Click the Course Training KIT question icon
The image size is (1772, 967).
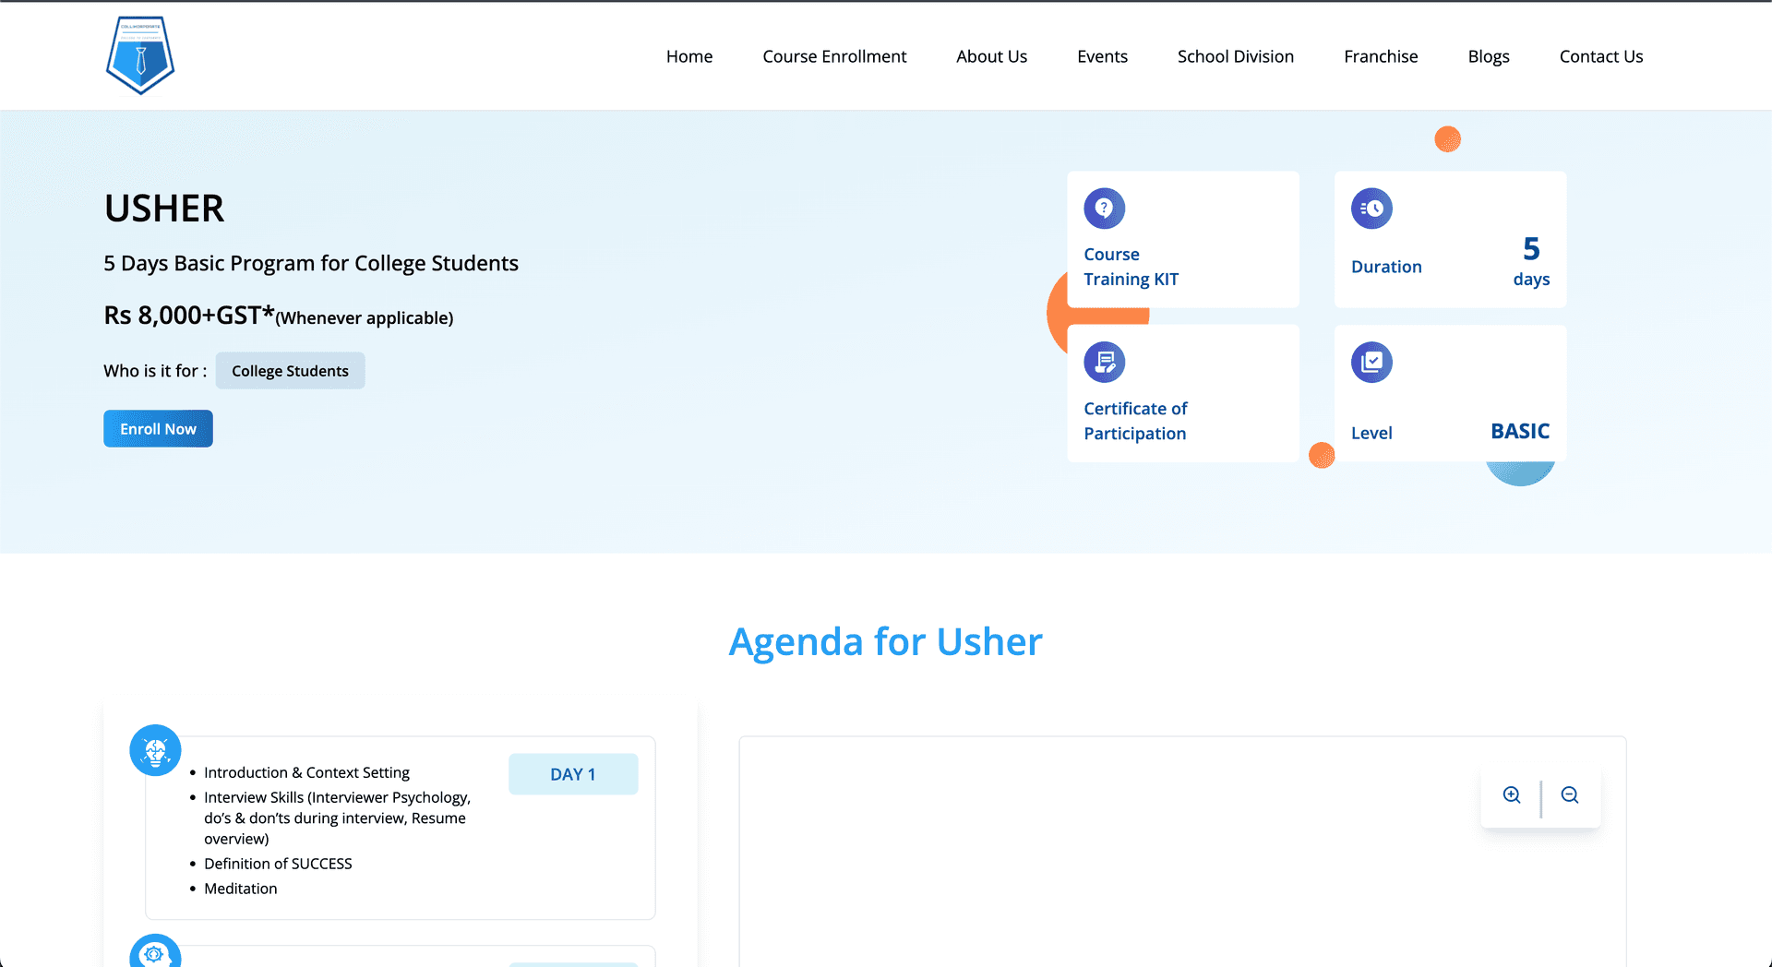pyautogui.click(x=1104, y=209)
